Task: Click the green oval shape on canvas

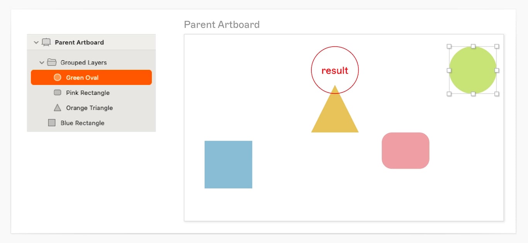Action: point(473,70)
